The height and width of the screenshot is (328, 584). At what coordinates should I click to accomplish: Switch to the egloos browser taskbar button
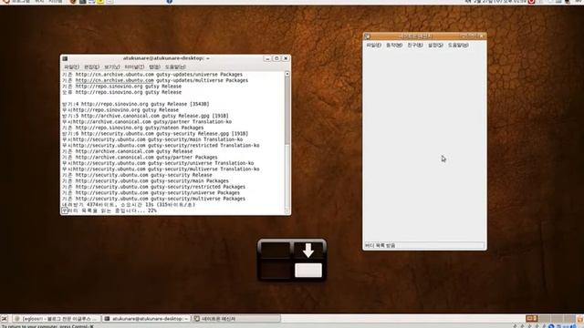[x=57, y=319]
